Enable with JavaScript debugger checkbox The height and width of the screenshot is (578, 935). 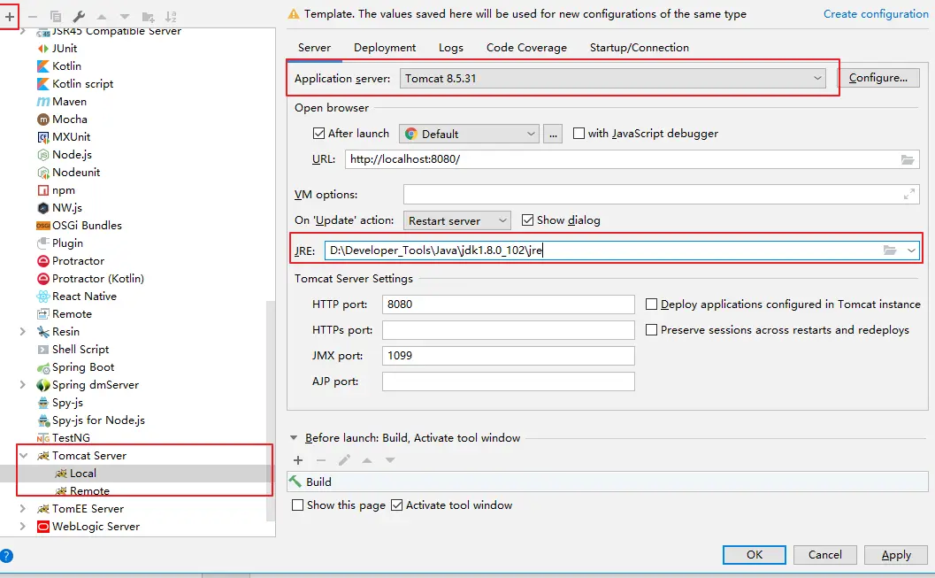(x=579, y=134)
